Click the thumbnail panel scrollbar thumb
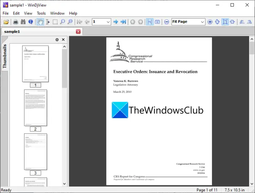 [x=64, y=68]
